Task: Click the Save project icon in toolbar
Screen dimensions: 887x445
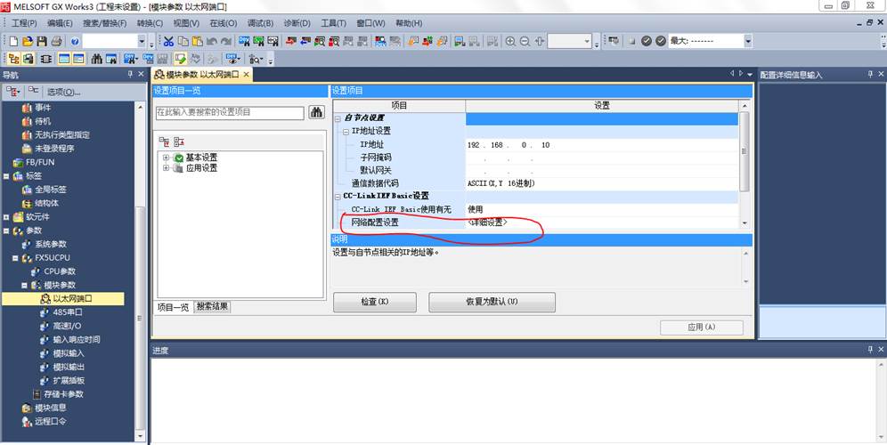Action: (42, 41)
